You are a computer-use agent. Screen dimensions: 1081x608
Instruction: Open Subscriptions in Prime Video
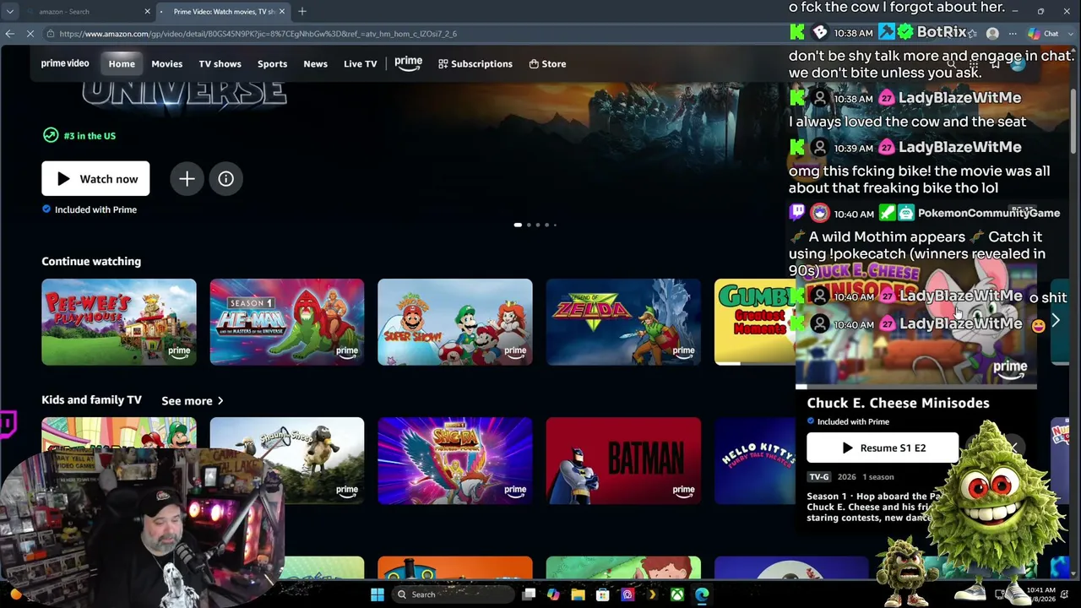coord(475,63)
